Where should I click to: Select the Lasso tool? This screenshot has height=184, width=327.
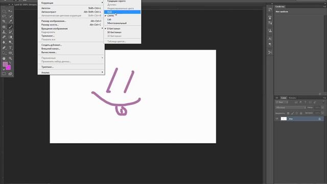coord(4,16)
